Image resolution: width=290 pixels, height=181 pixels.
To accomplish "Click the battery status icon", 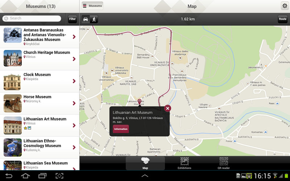I will pos(287,176).
